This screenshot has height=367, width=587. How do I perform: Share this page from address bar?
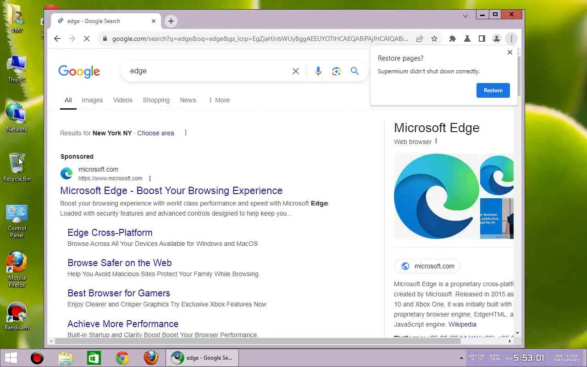pyautogui.click(x=419, y=39)
